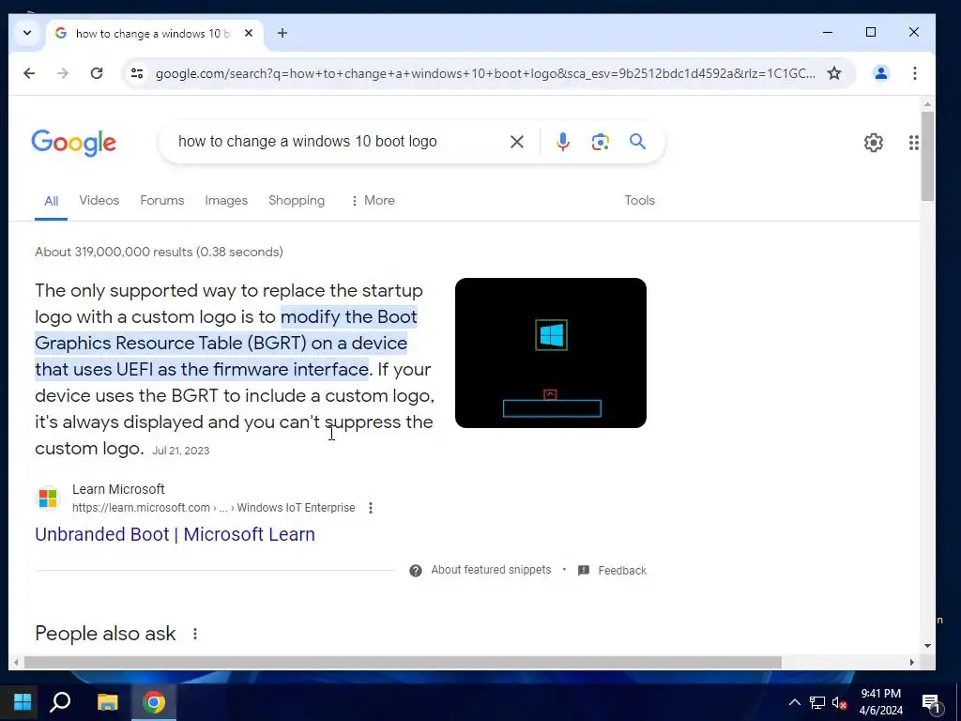Screen dimensions: 961x721
Task: Click the Learn Microsoft favicon
Action: pyautogui.click(x=48, y=499)
